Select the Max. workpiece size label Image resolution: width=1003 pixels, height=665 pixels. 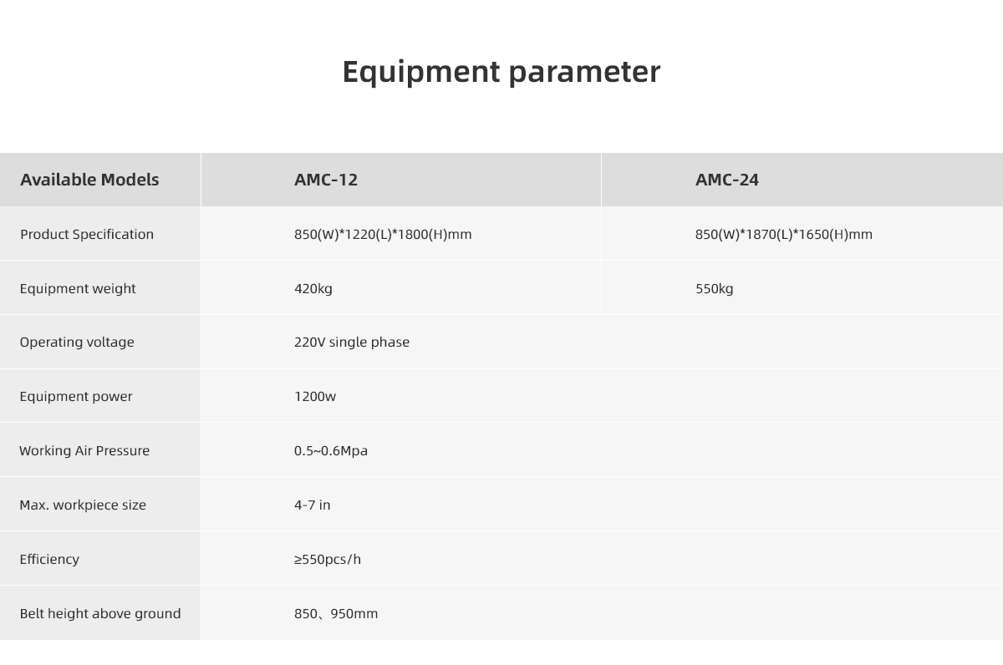83,505
